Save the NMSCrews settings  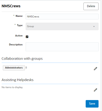click(x=92, y=104)
